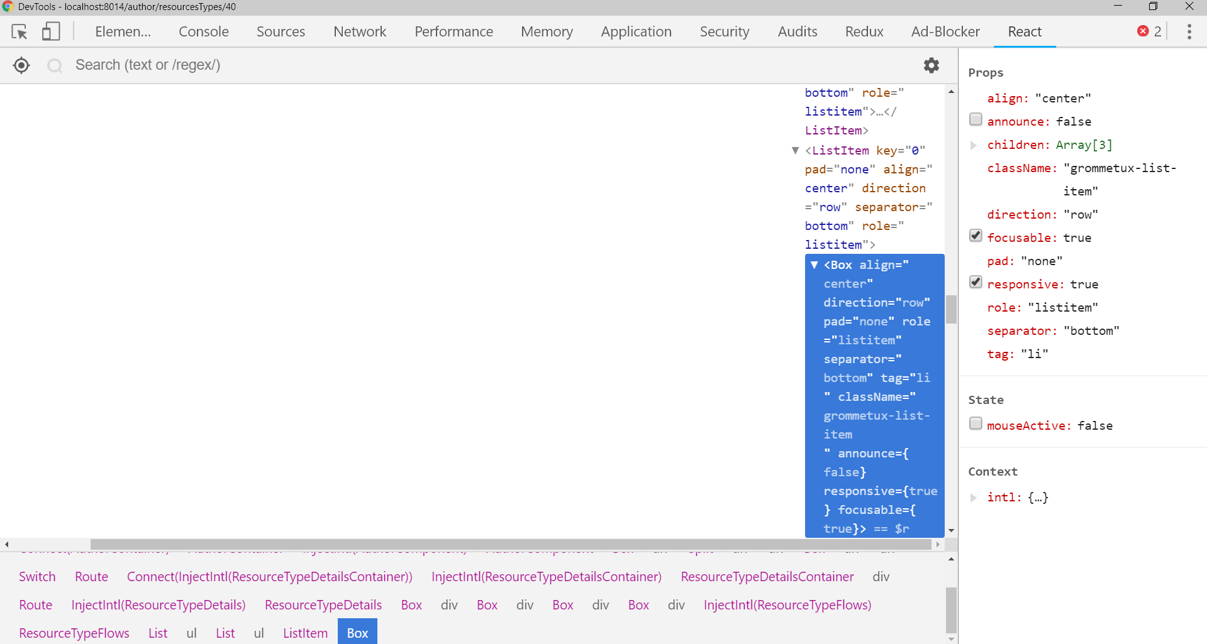Select ResourceTypeDetailsContainer breadcrumb
The height and width of the screenshot is (644, 1207).
[x=767, y=577]
